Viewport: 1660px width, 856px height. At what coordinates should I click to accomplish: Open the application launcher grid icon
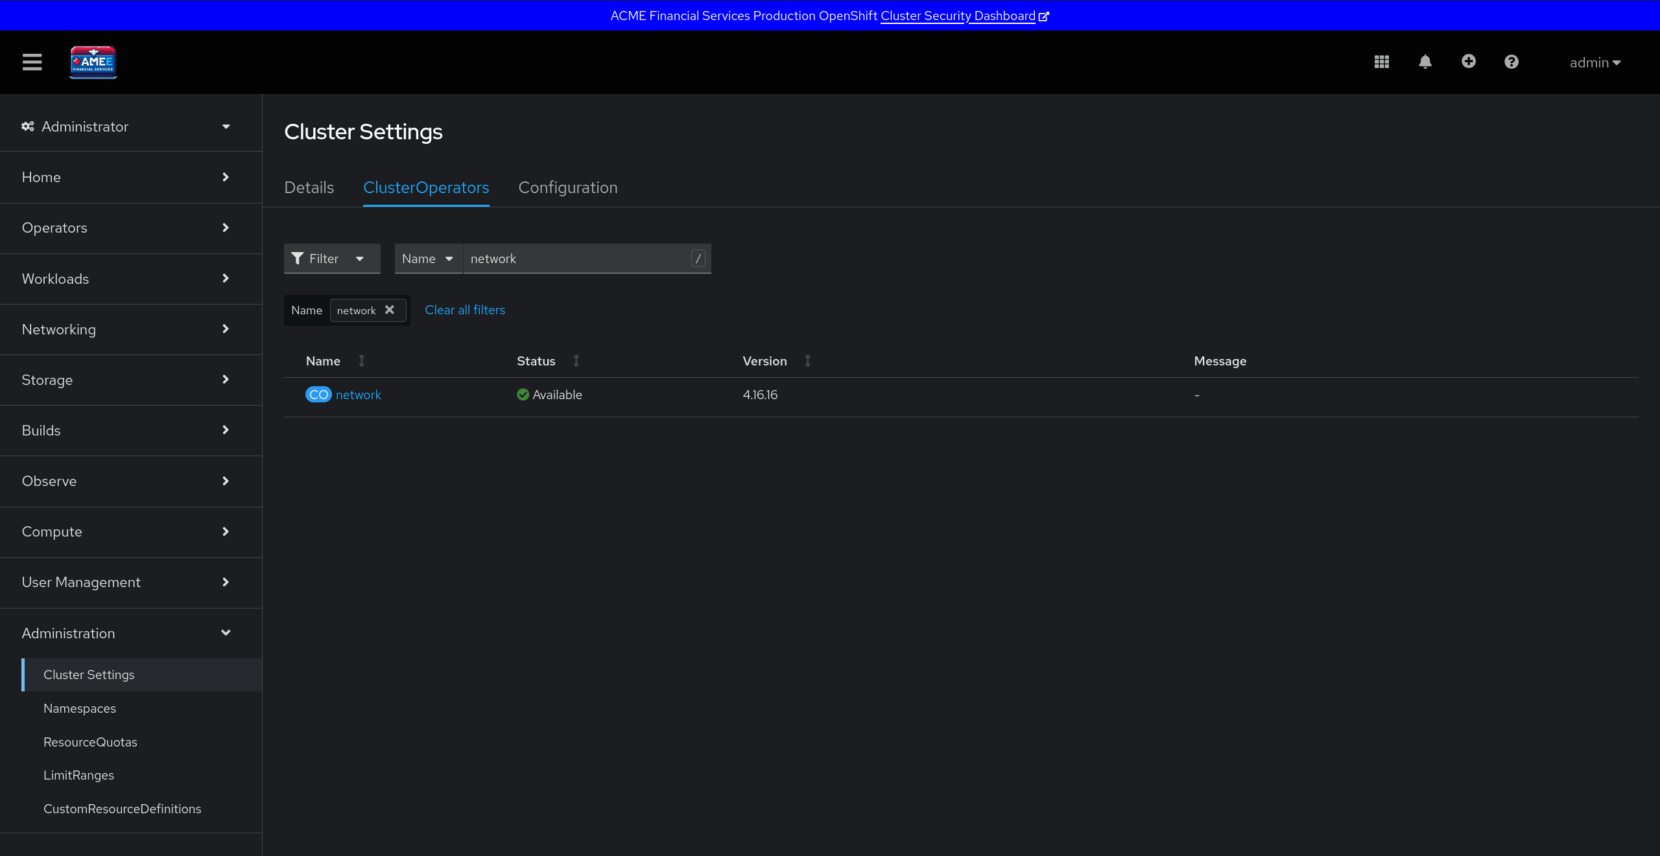[1381, 62]
